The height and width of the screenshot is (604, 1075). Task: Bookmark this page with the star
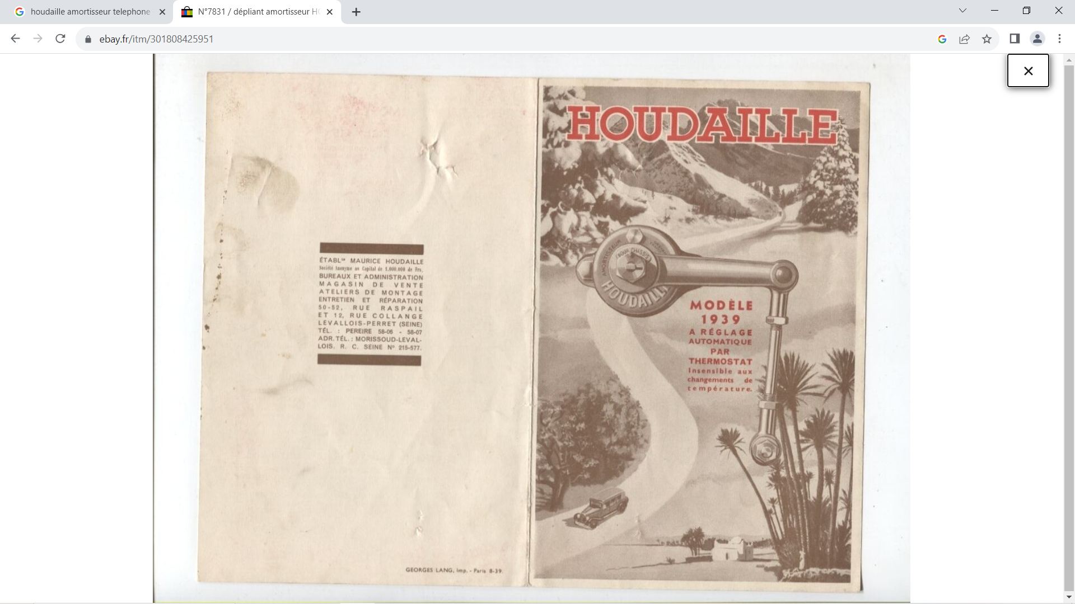[987, 39]
